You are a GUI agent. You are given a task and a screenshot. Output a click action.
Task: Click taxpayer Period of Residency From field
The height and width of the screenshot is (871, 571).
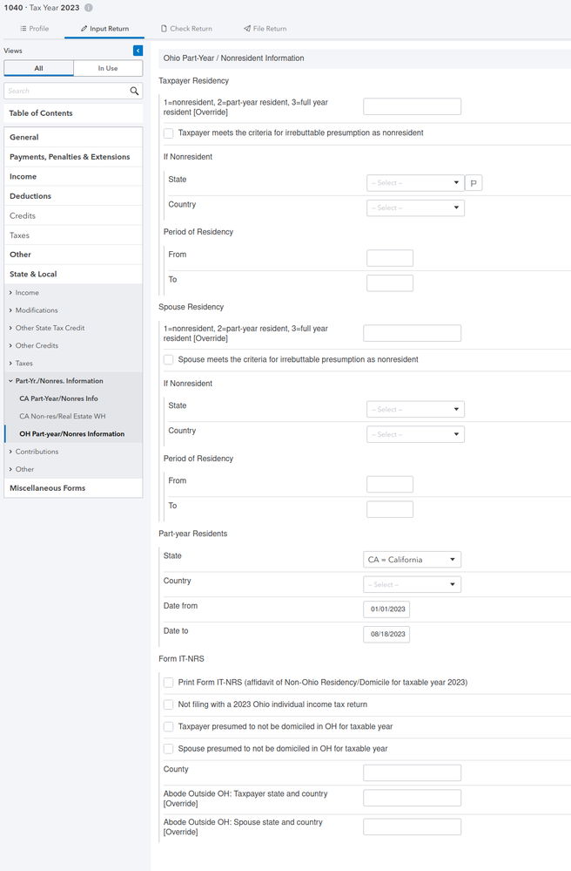tap(390, 258)
